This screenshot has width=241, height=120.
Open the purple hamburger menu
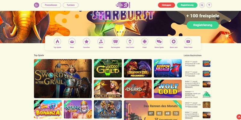pyautogui.click(x=36, y=5)
